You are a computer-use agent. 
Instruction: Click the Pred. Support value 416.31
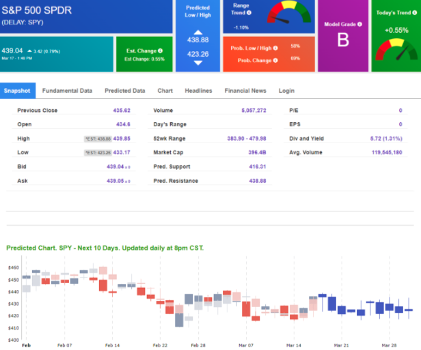pos(258,166)
